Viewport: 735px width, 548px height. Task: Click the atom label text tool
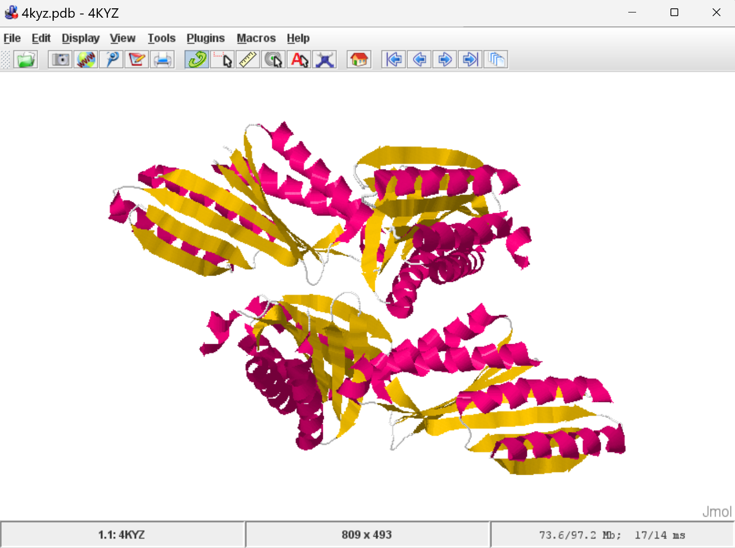pyautogui.click(x=299, y=60)
